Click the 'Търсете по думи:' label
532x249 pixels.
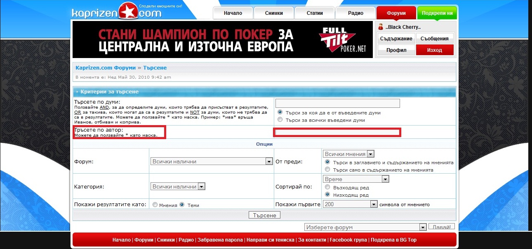point(97,102)
